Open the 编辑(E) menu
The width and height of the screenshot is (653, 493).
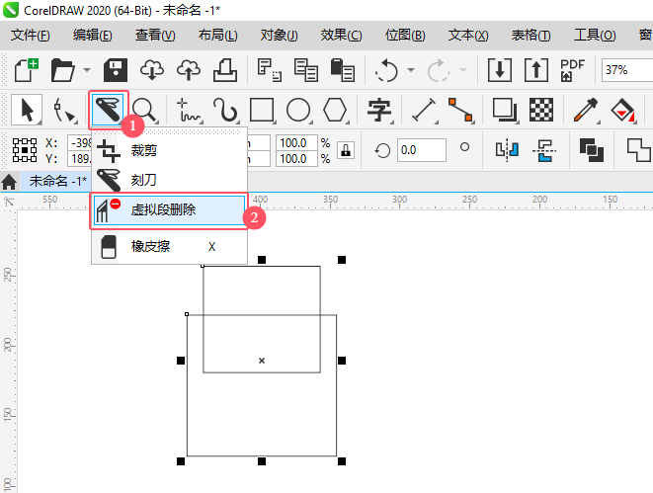pyautogui.click(x=93, y=35)
